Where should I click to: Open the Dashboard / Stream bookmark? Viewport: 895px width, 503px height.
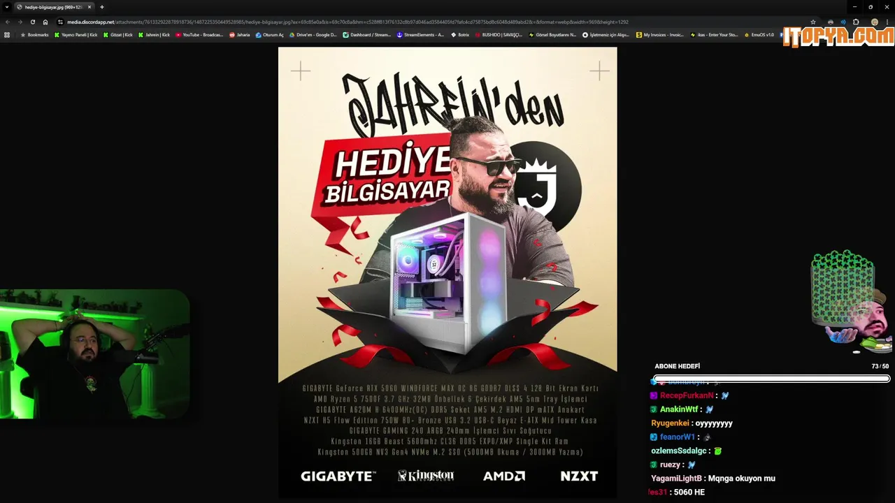click(x=367, y=34)
